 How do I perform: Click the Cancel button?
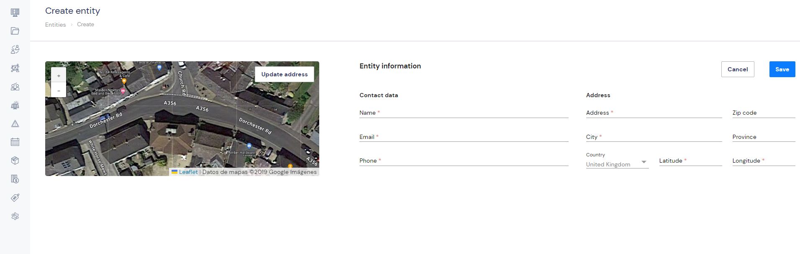click(x=738, y=69)
